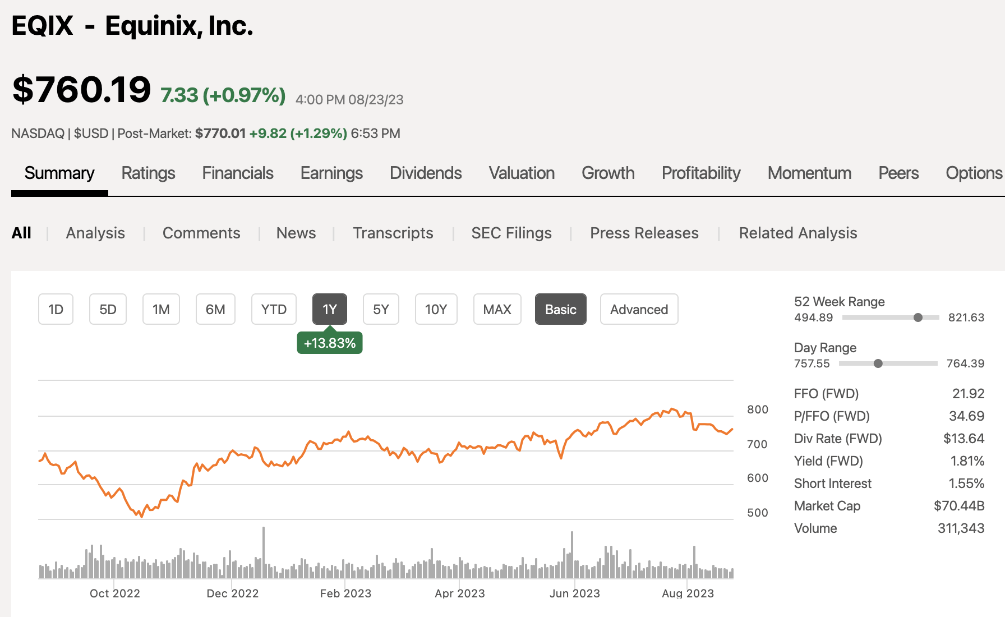Image resolution: width=1005 pixels, height=617 pixels.
Task: Choose the 1M chart range
Action: pyautogui.click(x=161, y=309)
